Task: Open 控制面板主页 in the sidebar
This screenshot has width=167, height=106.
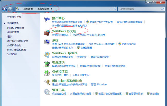Action: [14, 17]
